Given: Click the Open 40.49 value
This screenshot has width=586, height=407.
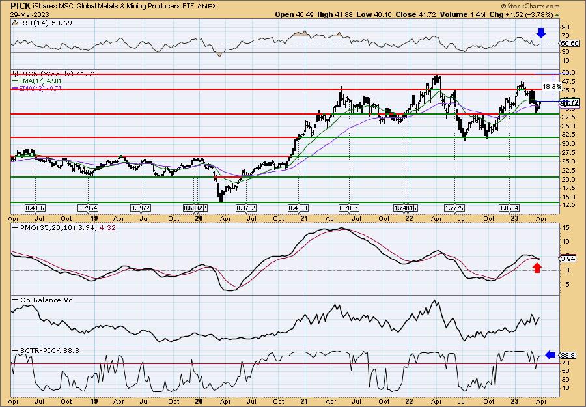Looking at the screenshot, I should (294, 14).
